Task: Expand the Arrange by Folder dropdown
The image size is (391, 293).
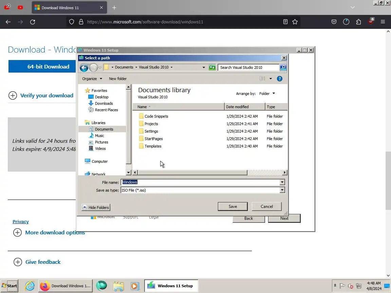Action: point(267,94)
